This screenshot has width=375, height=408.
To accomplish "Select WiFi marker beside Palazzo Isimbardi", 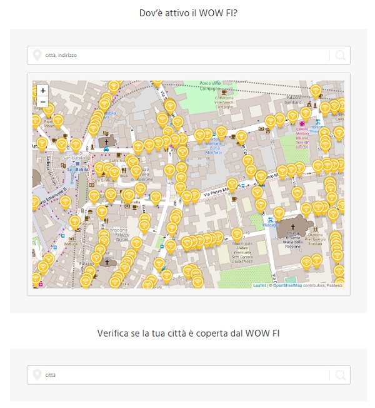I will pyautogui.click(x=316, y=91).
